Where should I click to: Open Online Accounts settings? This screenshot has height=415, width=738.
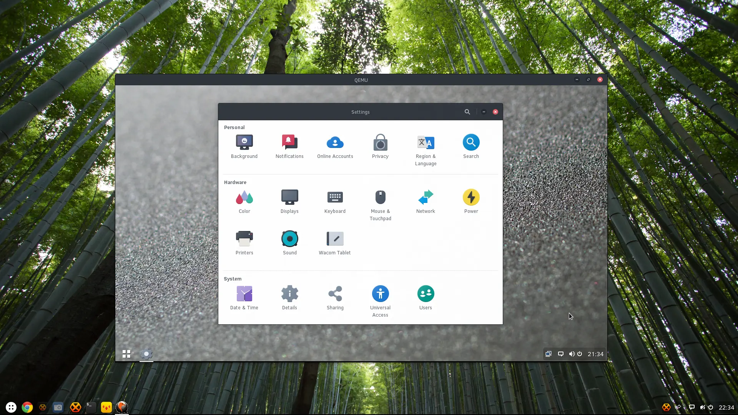click(335, 147)
